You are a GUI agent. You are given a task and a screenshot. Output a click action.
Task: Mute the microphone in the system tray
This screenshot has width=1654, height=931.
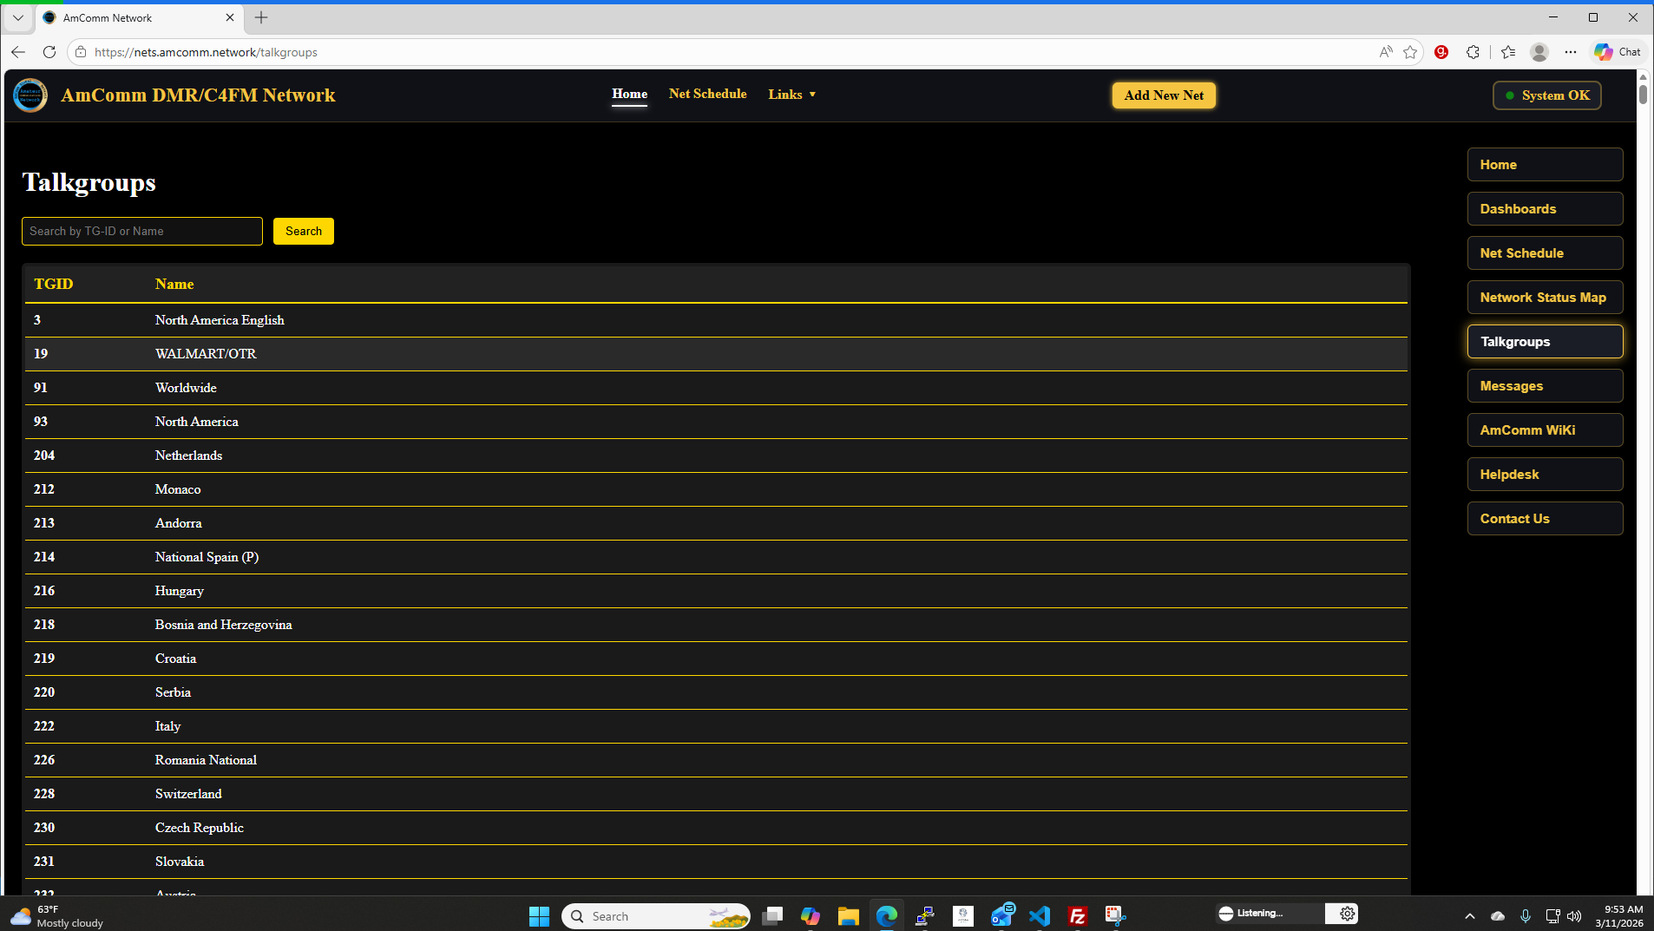tap(1526, 915)
